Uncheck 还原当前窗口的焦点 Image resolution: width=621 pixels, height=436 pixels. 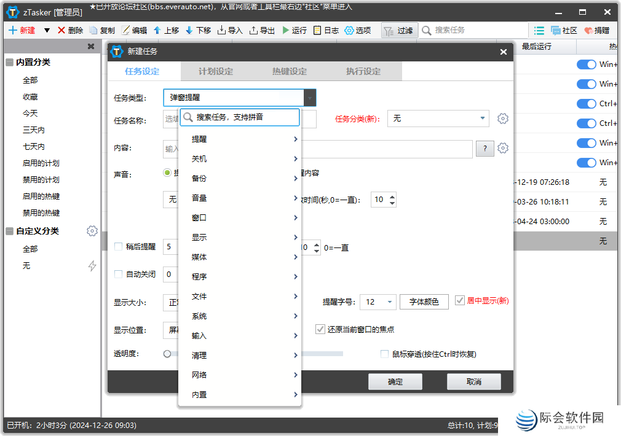320,329
